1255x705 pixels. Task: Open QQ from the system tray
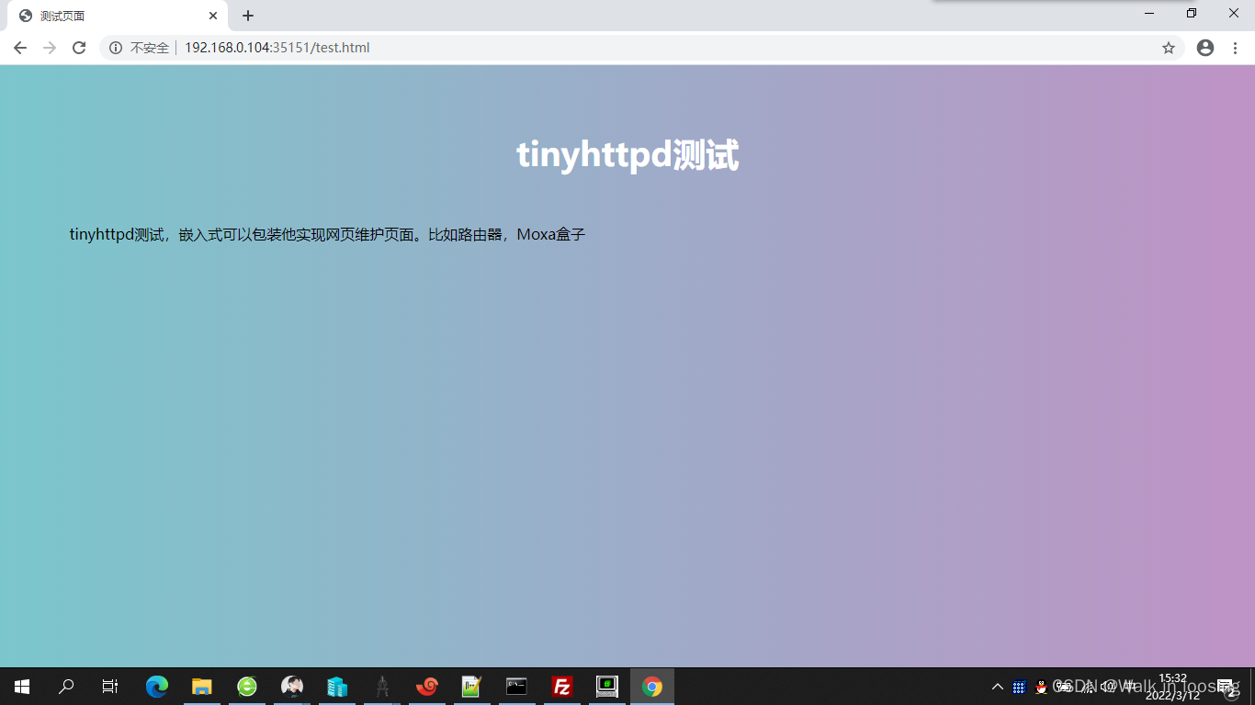(x=1041, y=687)
